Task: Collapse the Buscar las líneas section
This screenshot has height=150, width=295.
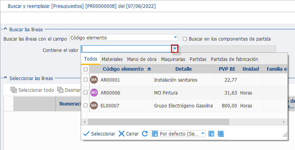Action: click(x=5, y=29)
